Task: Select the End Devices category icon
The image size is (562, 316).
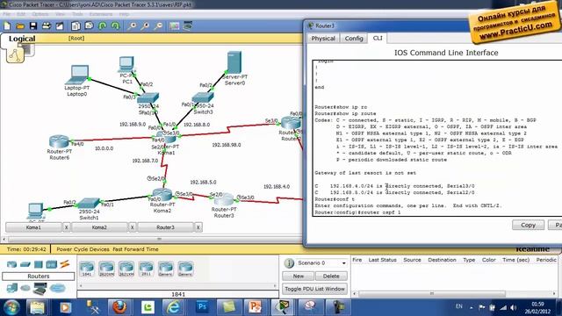Action: [x=11, y=288]
